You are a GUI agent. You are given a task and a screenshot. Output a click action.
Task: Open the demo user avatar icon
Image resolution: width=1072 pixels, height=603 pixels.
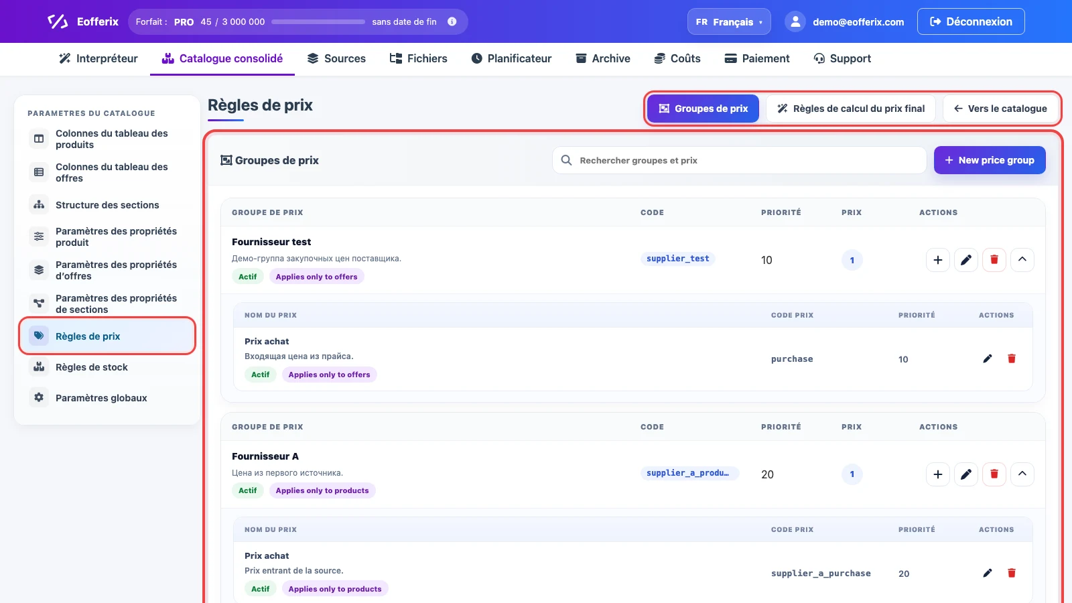[795, 21]
